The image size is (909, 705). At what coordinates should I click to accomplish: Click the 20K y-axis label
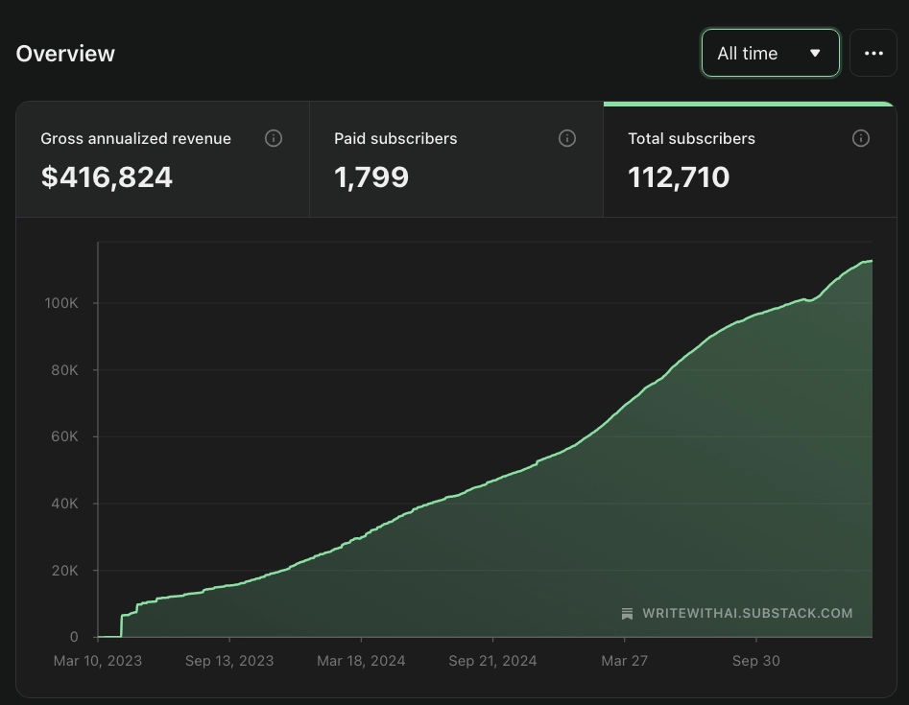(x=64, y=571)
